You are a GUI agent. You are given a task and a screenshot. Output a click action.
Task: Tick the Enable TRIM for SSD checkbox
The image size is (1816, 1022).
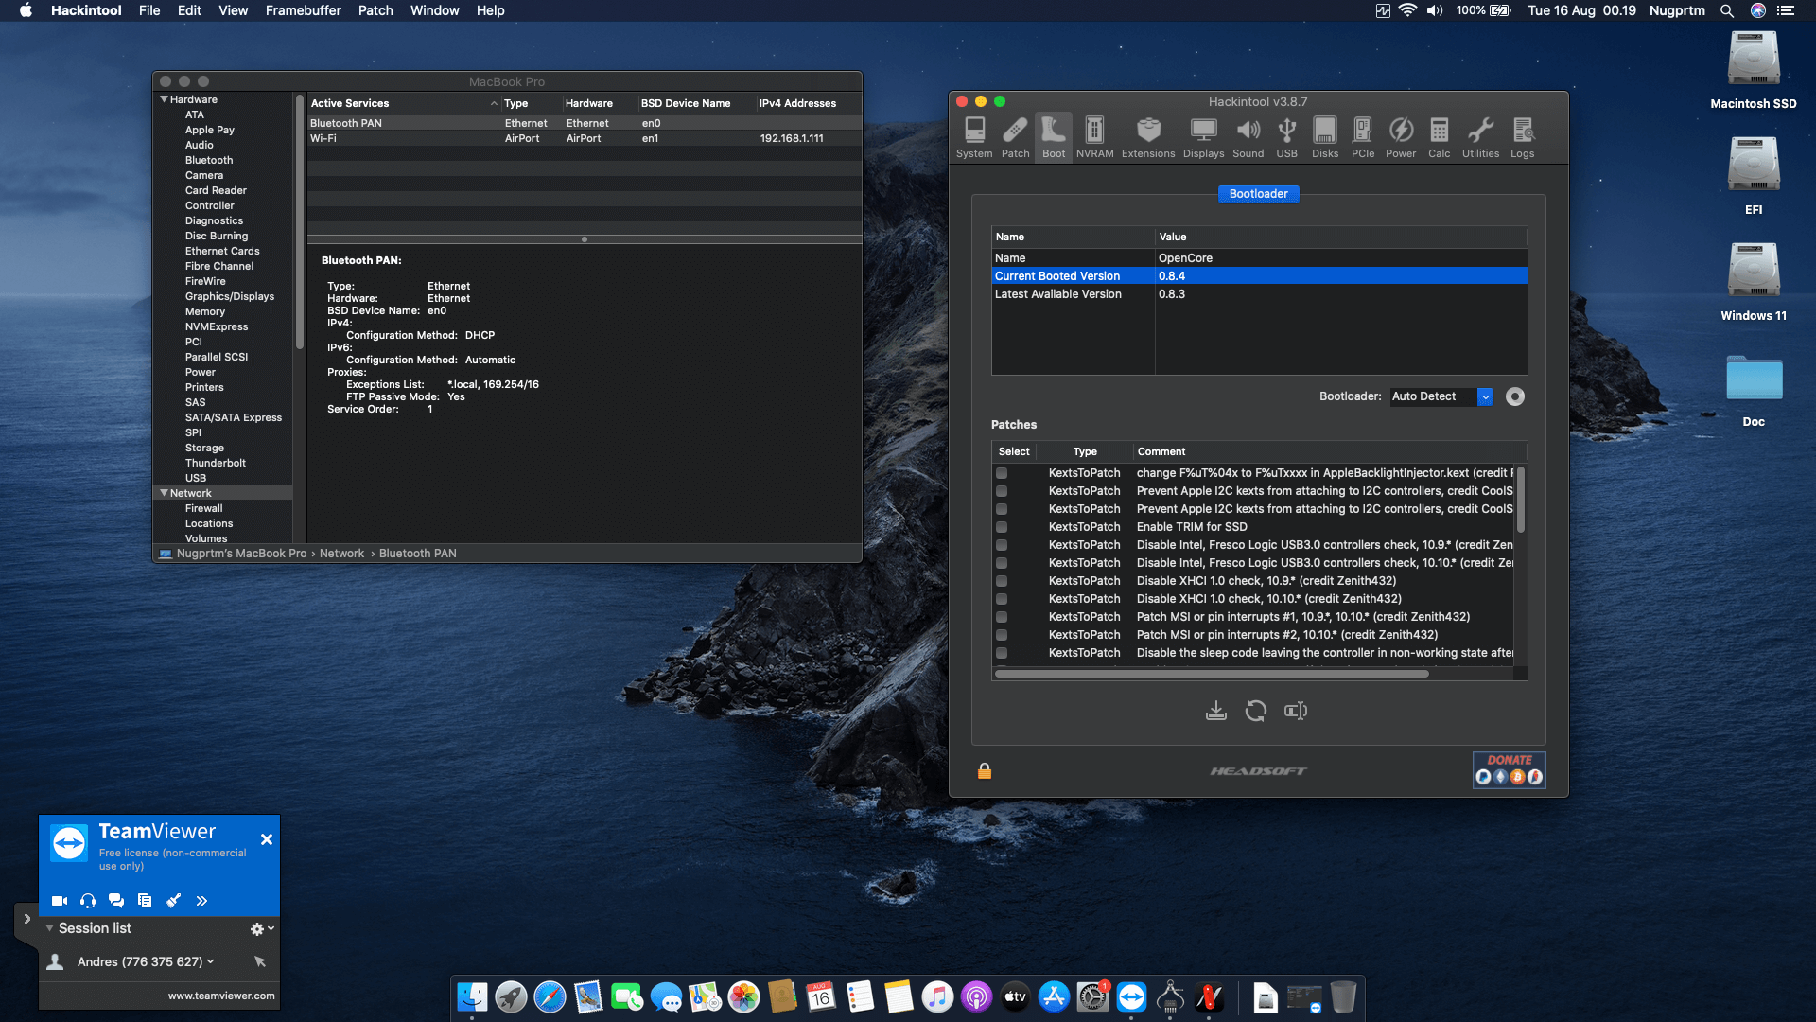click(1002, 527)
